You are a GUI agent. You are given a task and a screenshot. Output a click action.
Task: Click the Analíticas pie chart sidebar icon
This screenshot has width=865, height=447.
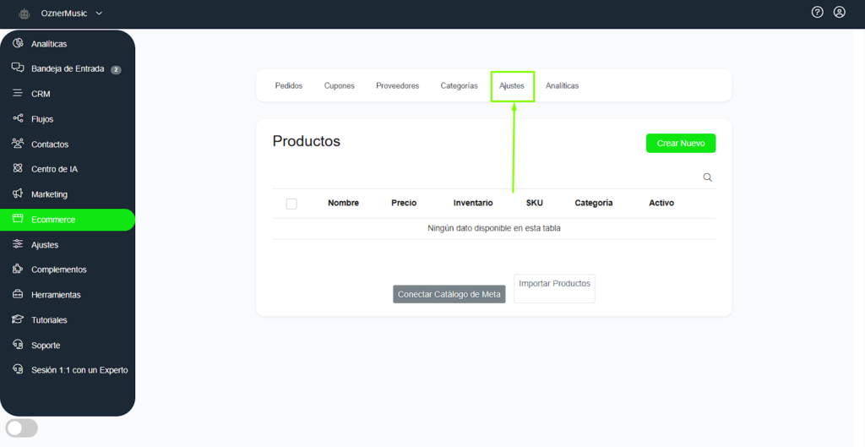pyautogui.click(x=18, y=43)
